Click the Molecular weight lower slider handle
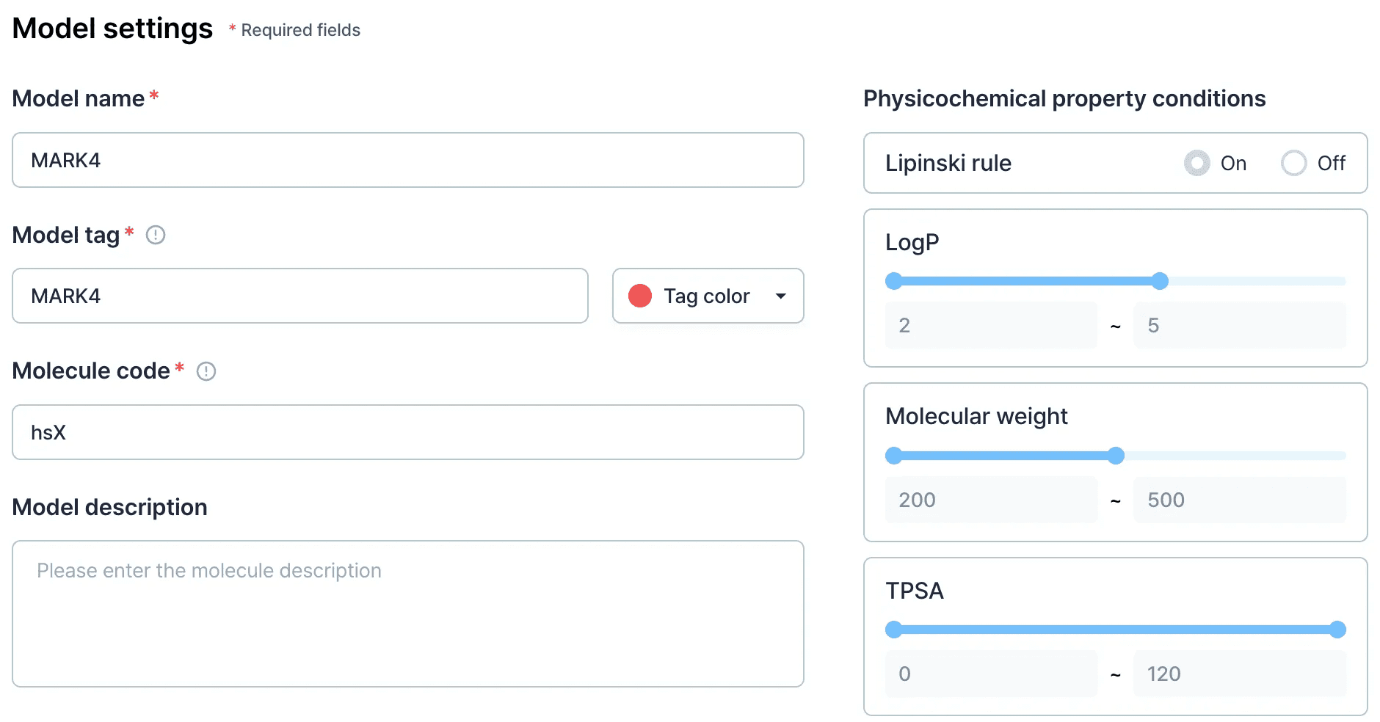Image resolution: width=1380 pixels, height=722 pixels. pyautogui.click(x=894, y=456)
